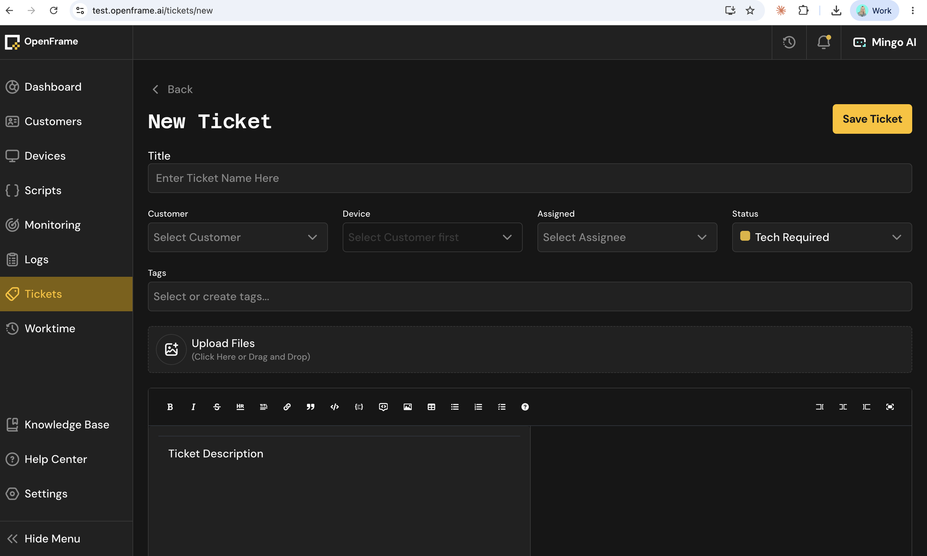
Task: Open Settings in the sidebar
Action: pyautogui.click(x=66, y=494)
